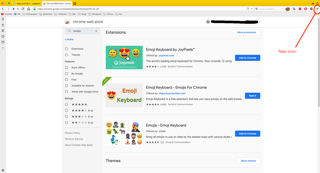Open the Notes side panel
Viewport: 320px width, 173px height.
[3, 30]
